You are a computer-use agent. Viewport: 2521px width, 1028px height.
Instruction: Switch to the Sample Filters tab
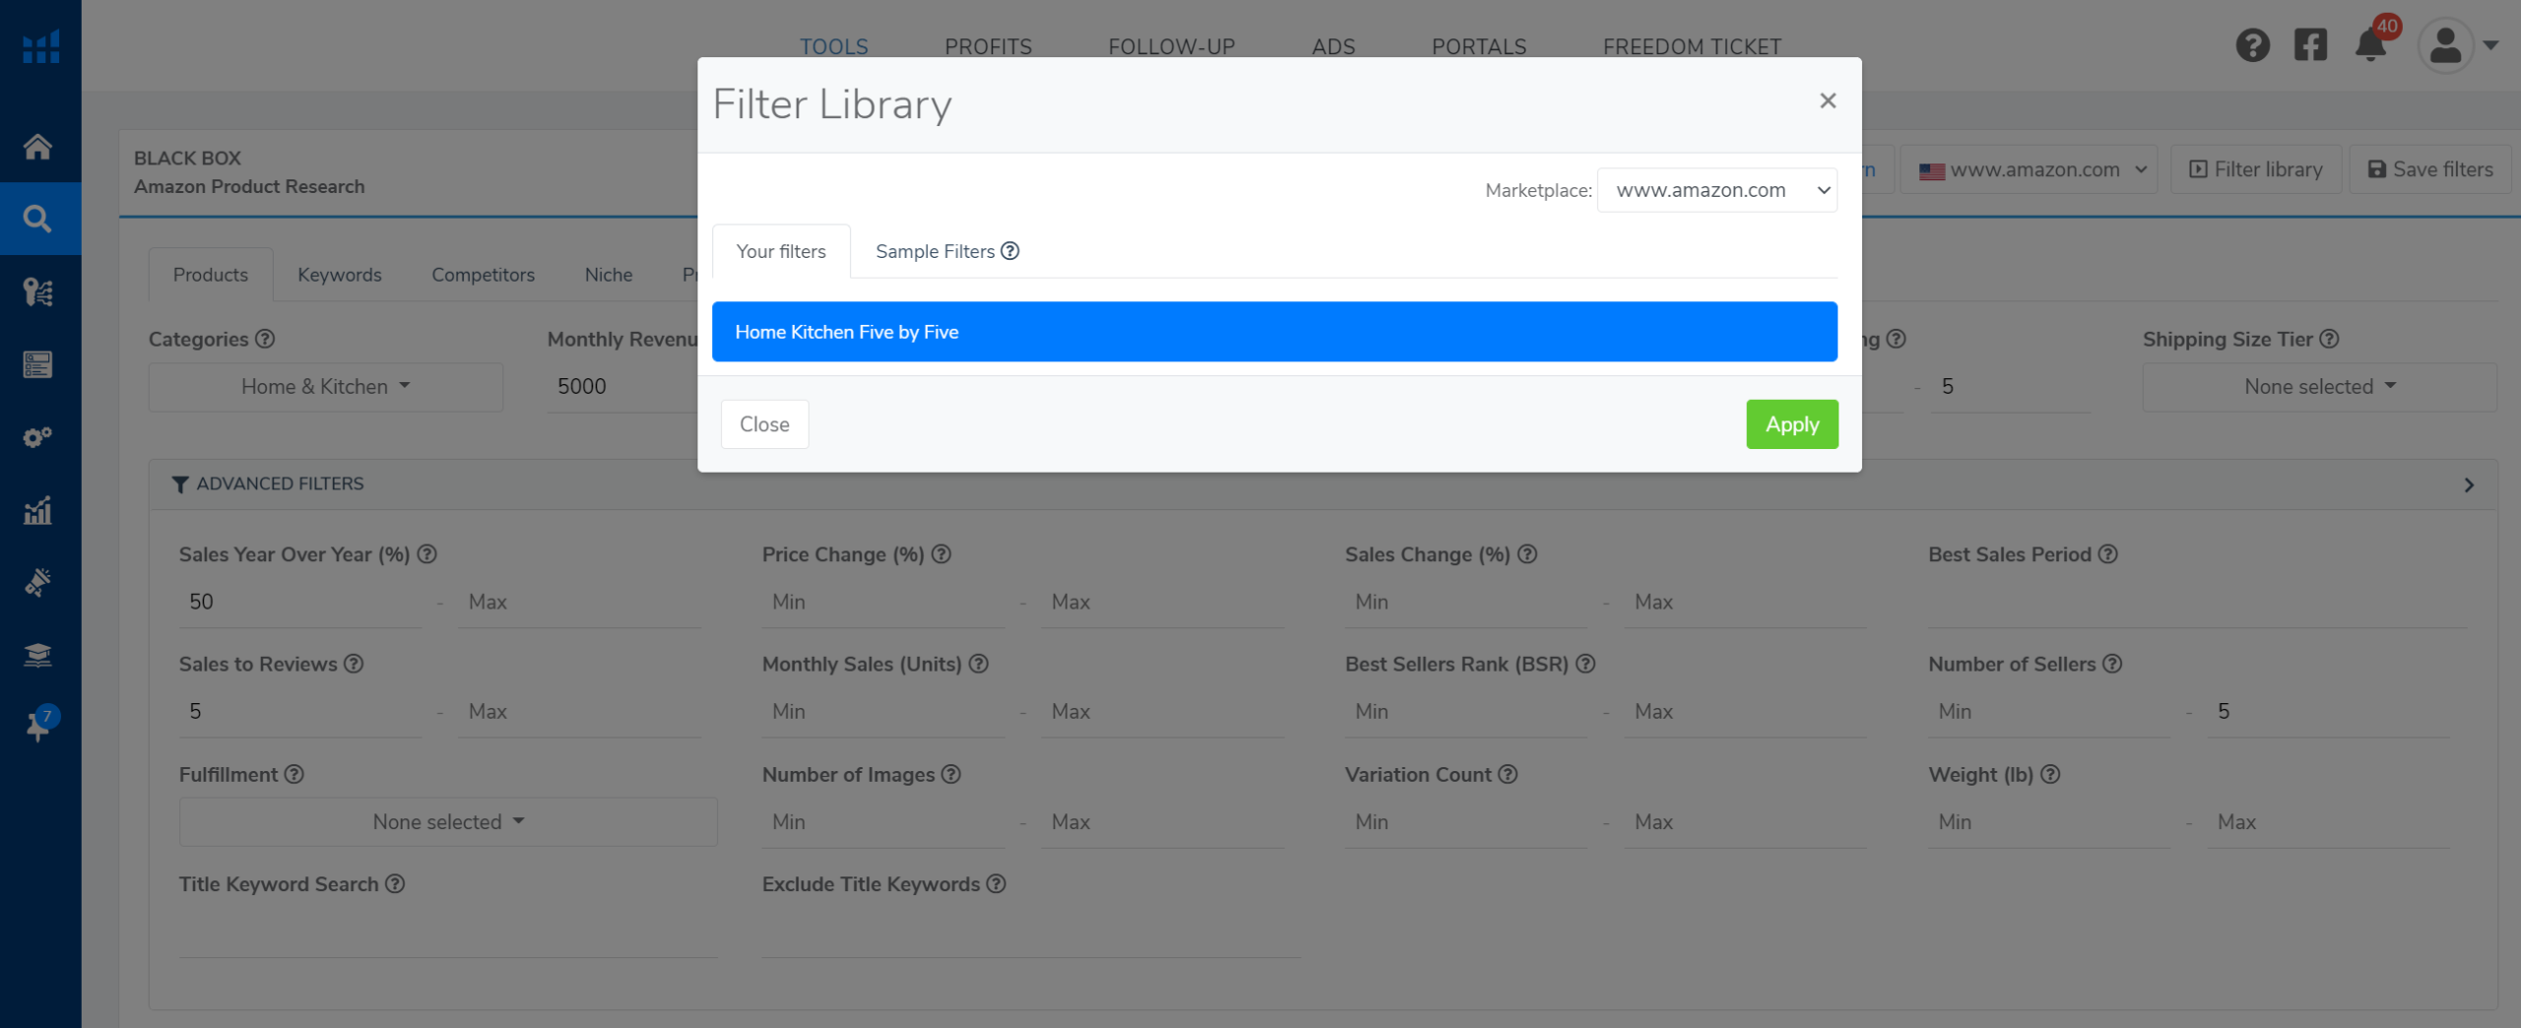935,251
